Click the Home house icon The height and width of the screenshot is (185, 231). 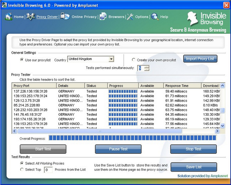click(x=8, y=16)
